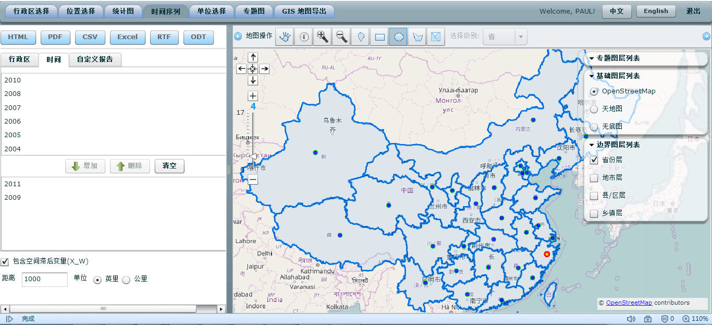This screenshot has height=325, width=712.
Task: Click the status bar shield icon
Action: coord(665,319)
